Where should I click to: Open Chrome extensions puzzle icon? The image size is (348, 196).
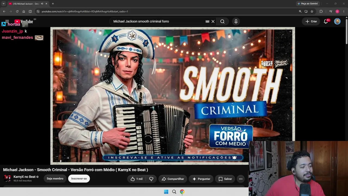tap(321, 11)
